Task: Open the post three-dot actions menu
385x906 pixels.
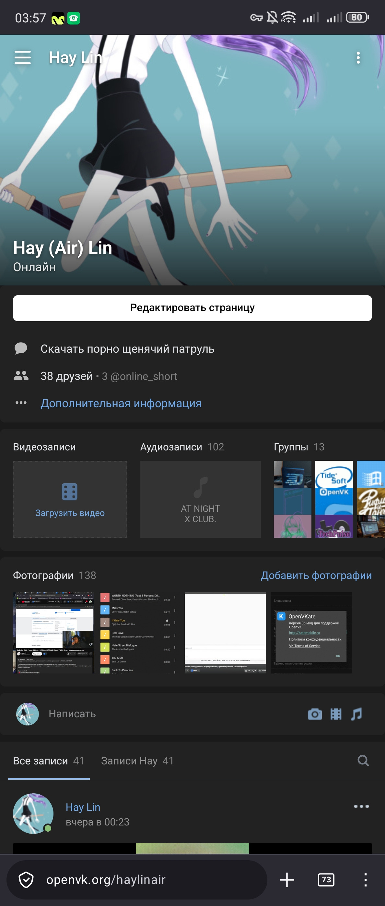Action: coord(361,806)
